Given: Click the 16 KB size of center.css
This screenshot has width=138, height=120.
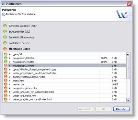Looking at the screenshot, I should click(x=115, y=84).
